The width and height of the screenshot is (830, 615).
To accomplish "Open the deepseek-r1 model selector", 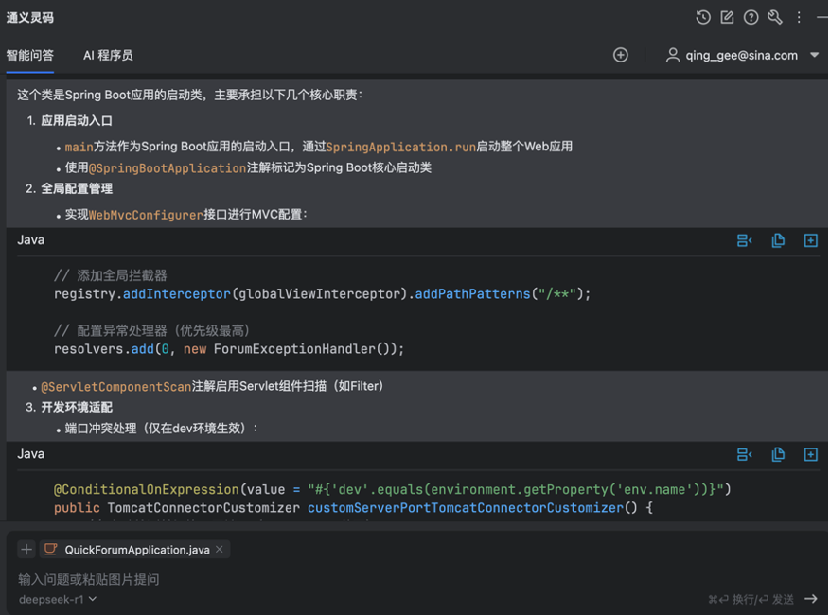I will (58, 599).
